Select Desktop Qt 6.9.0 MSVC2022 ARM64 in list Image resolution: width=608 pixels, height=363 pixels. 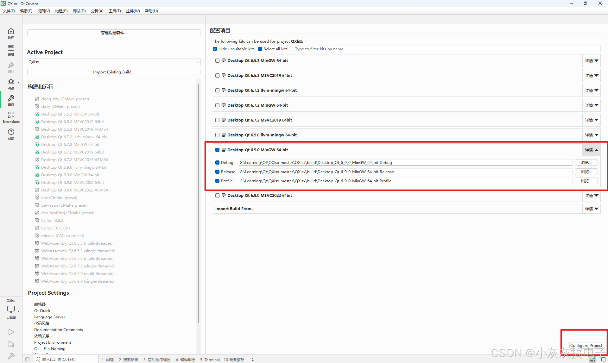click(74, 190)
